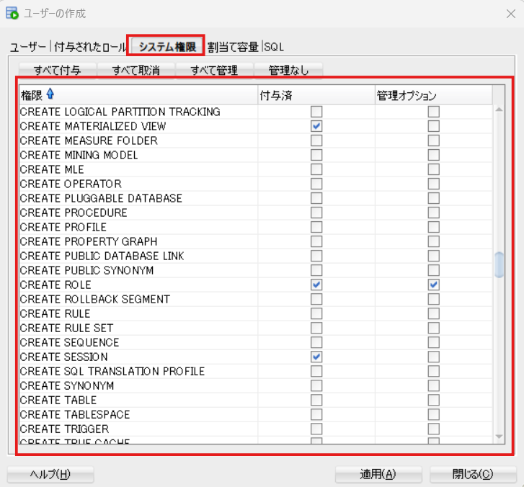Select the CREATE TRIGGER row text
This screenshot has height=487, width=524.
pyautogui.click(x=64, y=429)
